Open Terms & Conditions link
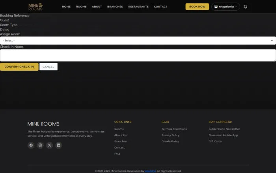 tap(174, 129)
